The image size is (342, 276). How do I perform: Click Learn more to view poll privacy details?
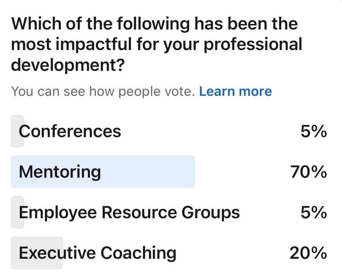tap(235, 91)
